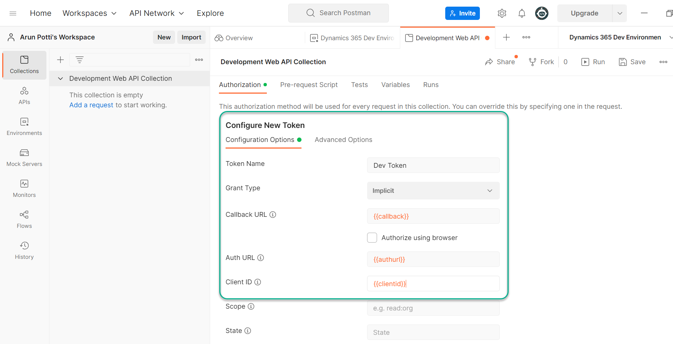Enable Authorize using browser
This screenshot has width=673, height=344.
pyautogui.click(x=372, y=237)
